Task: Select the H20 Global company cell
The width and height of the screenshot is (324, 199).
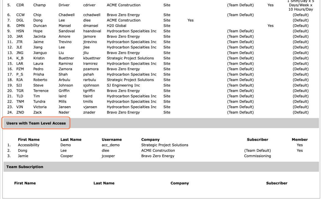Action: point(117,26)
